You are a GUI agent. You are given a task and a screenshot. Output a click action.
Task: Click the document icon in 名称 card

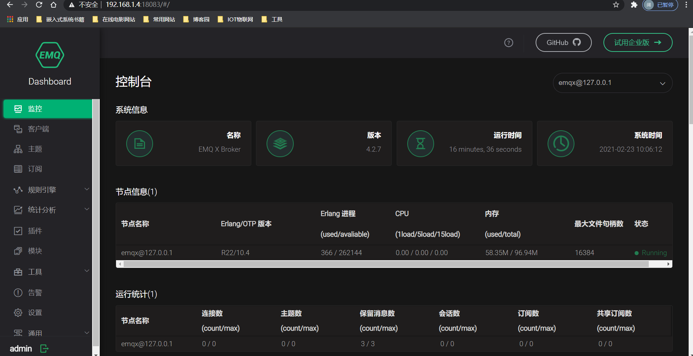[x=140, y=144]
